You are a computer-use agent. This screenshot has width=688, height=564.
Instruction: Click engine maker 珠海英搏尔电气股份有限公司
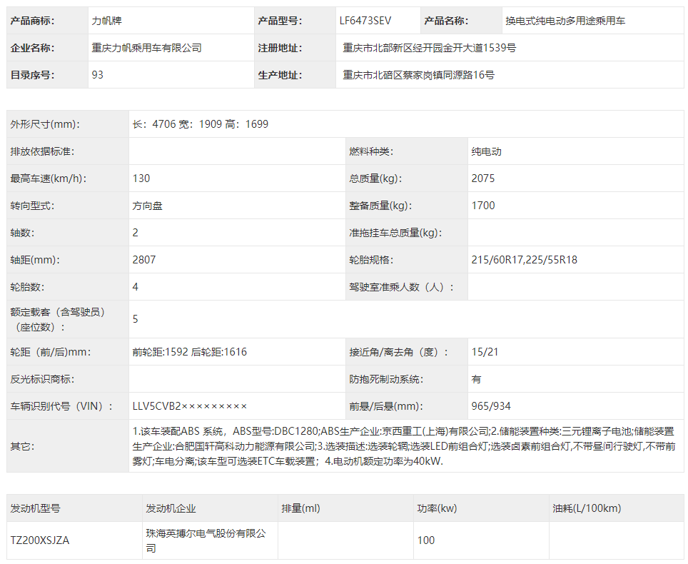206,540
